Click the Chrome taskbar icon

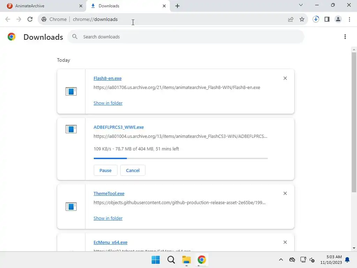click(x=202, y=260)
